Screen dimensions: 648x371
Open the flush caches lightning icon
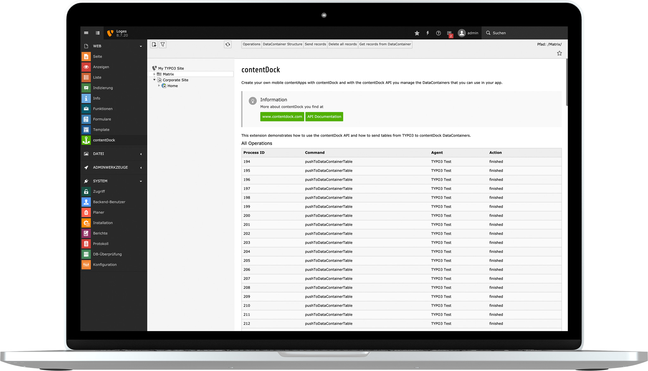pos(428,33)
